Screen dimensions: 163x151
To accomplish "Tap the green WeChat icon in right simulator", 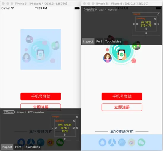I will (141, 142).
